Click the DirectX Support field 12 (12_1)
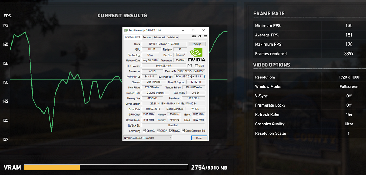 pos(196,82)
